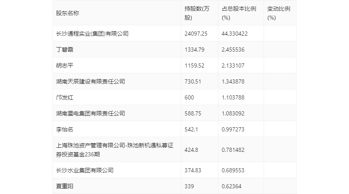This screenshot has height=194, width=349.
Task: Click the 600 shareholding value
Action: 189,97
